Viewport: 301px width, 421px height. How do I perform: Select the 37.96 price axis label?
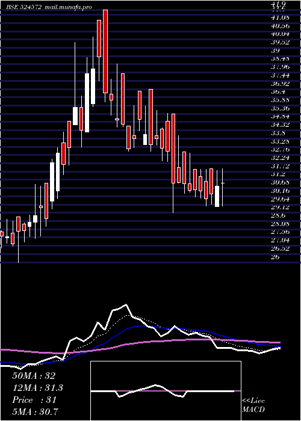(280, 67)
